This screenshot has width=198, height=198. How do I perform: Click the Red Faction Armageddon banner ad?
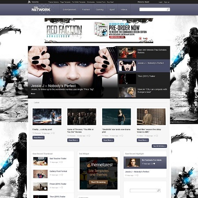99,30
